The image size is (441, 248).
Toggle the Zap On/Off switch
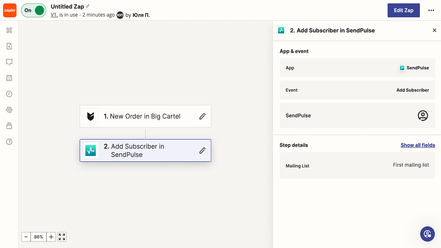coord(34,10)
